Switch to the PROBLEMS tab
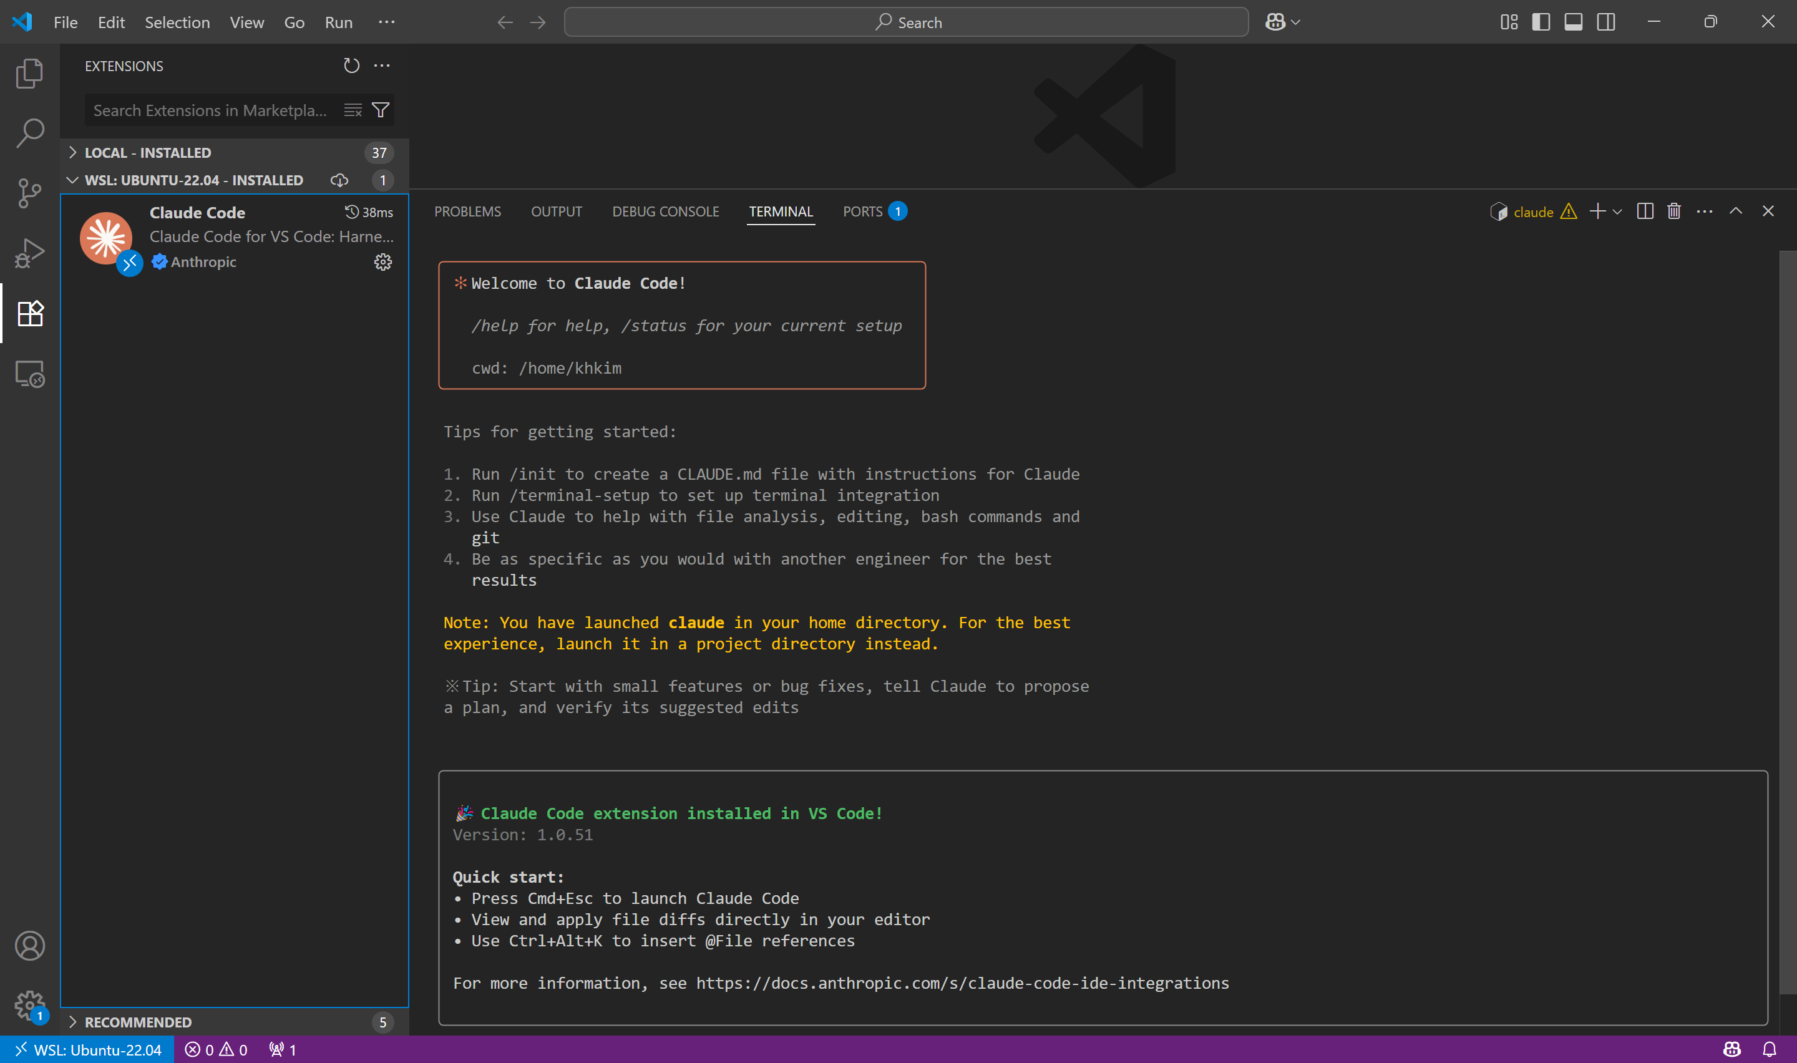The height and width of the screenshot is (1063, 1797). point(467,211)
